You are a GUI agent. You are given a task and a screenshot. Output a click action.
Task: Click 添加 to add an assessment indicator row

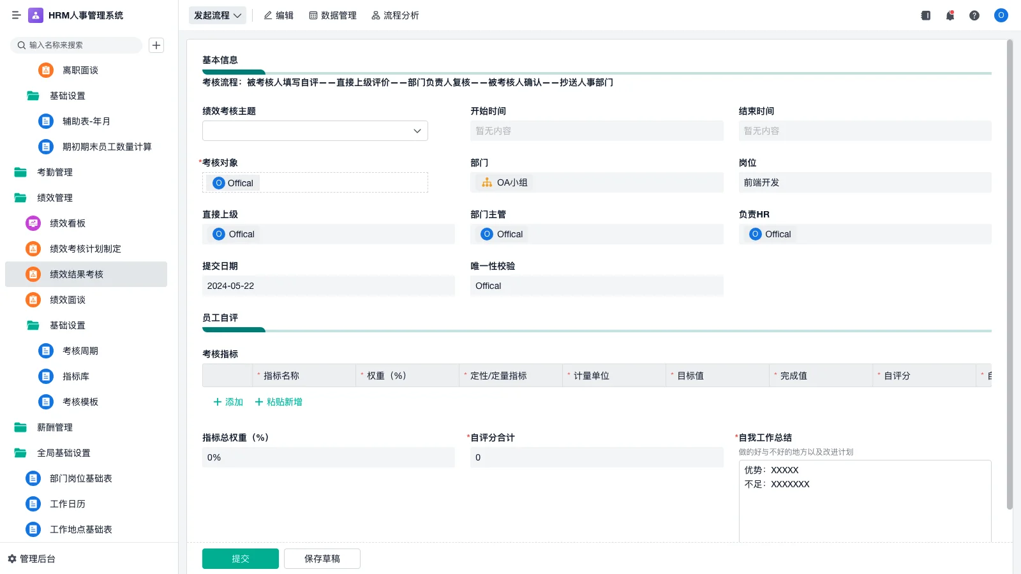(227, 402)
